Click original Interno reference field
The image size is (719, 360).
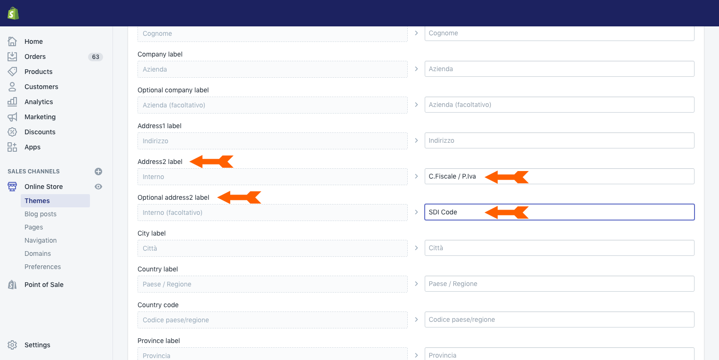point(273,177)
